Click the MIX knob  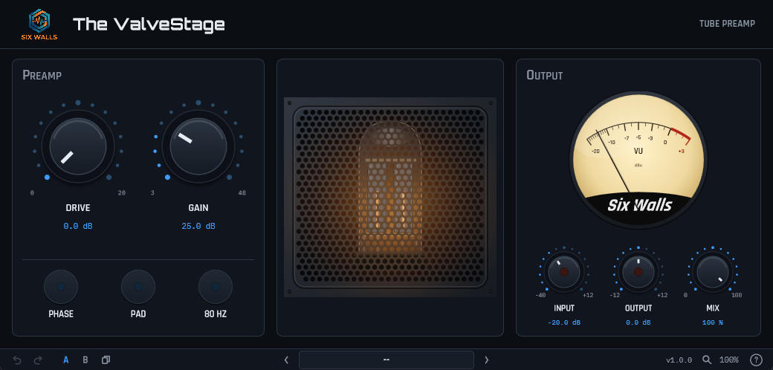712,272
